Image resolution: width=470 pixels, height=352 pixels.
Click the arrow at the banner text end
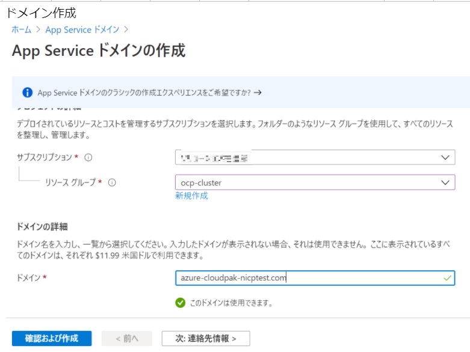[x=258, y=93]
